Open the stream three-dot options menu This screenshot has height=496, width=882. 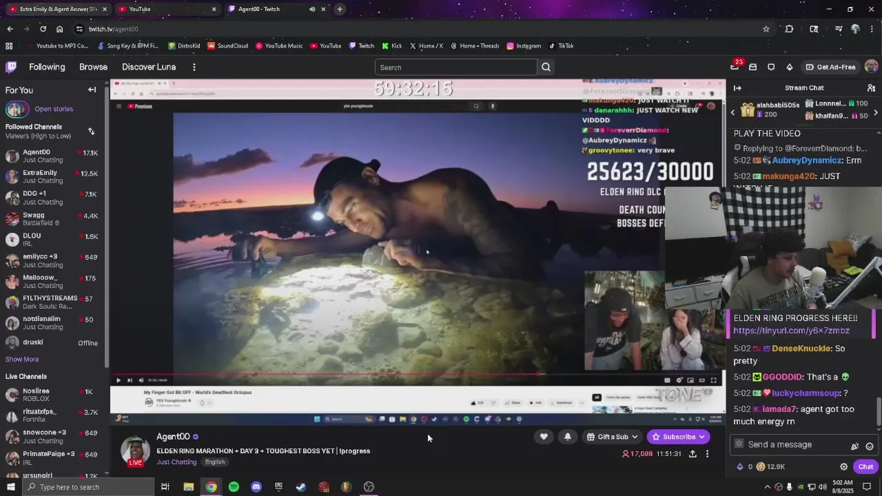(x=707, y=454)
